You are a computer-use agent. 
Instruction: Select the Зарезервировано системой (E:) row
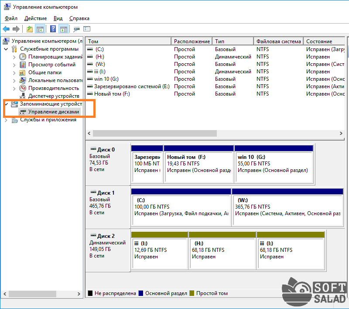[216, 86]
